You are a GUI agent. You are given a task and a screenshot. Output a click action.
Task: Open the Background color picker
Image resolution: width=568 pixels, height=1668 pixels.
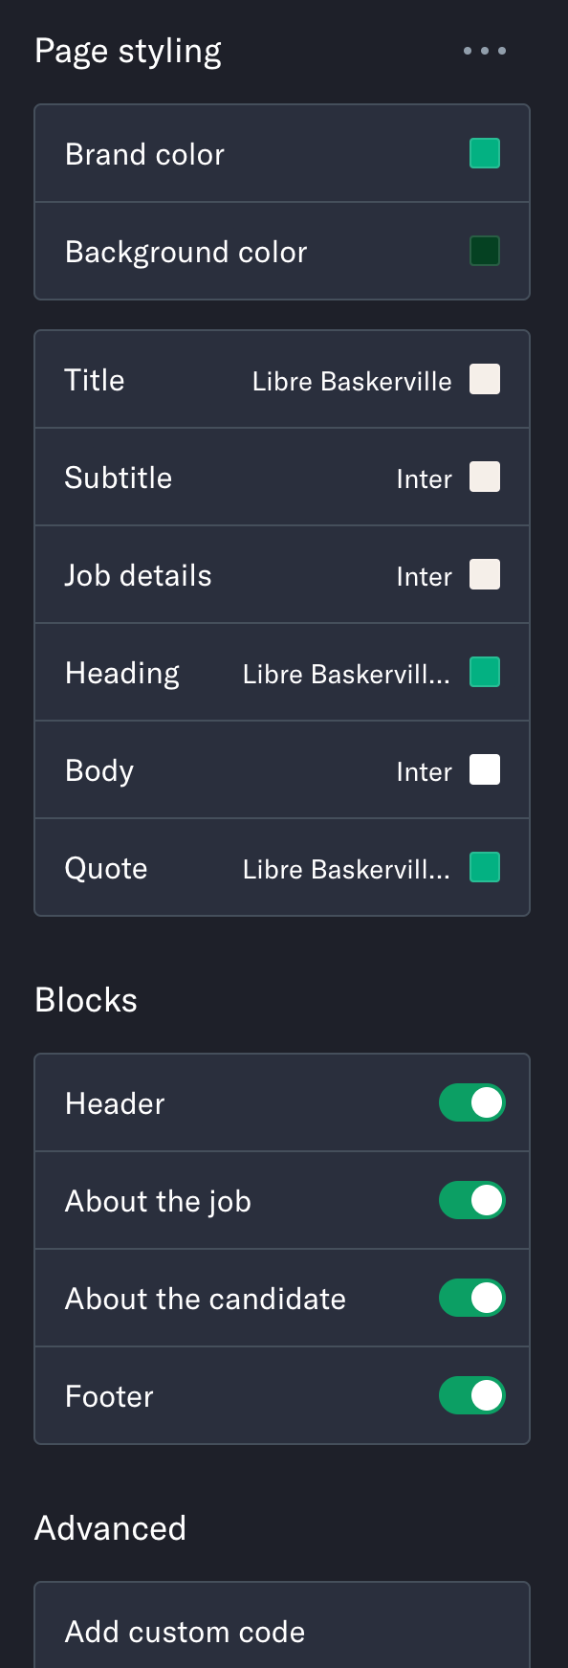coord(485,251)
